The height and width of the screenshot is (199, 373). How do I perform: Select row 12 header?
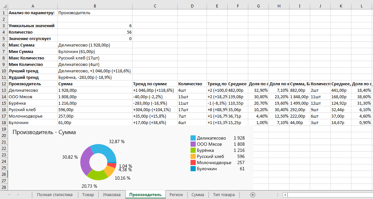click(x=4, y=84)
